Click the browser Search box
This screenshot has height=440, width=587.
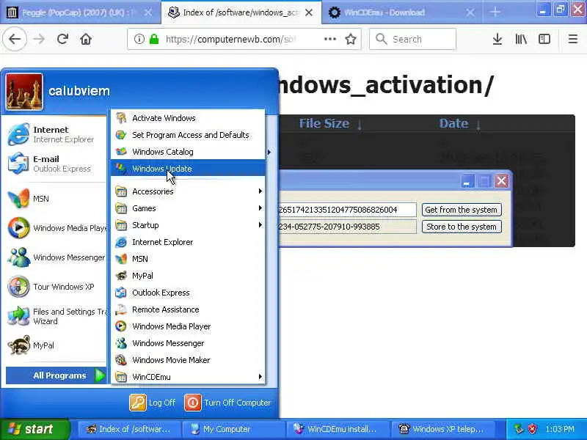tap(412, 39)
